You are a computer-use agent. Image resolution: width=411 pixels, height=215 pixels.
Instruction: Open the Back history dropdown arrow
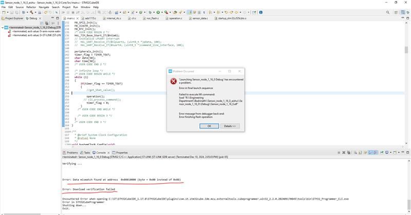[x=240, y=12]
